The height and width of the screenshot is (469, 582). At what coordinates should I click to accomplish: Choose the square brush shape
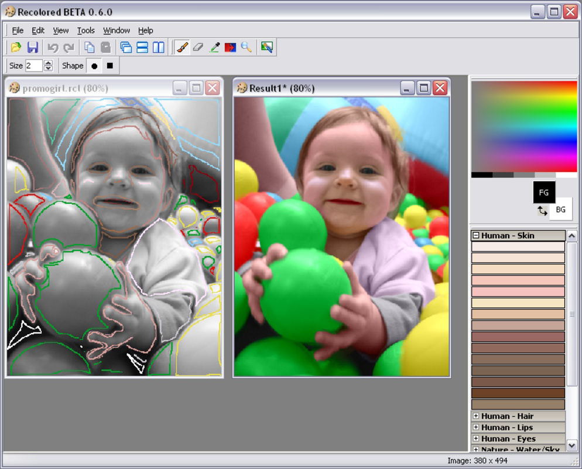[x=109, y=66]
